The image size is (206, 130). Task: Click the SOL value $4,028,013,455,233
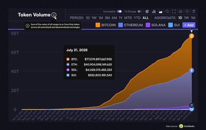point(99,70)
